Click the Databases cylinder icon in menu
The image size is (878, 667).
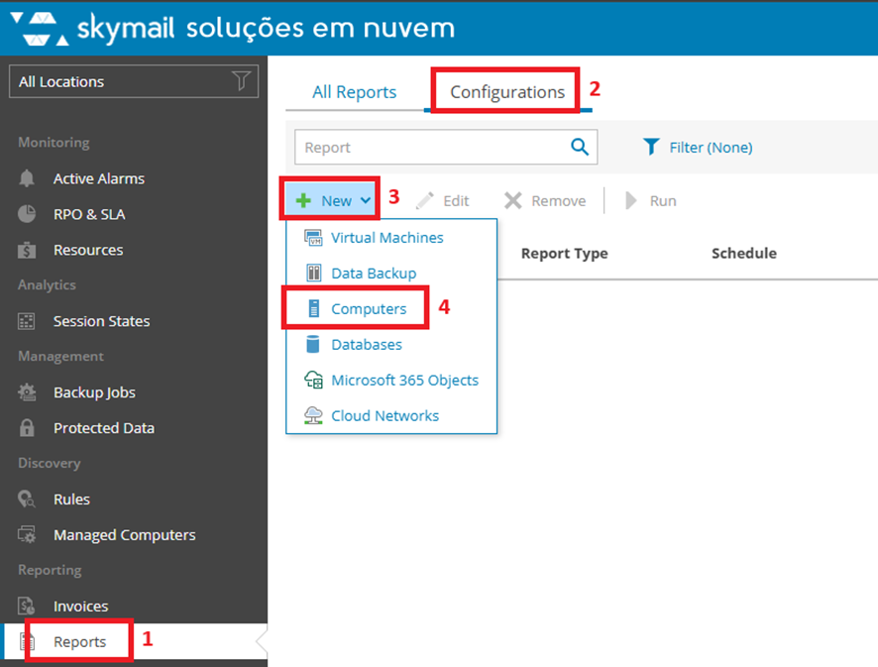pos(314,345)
